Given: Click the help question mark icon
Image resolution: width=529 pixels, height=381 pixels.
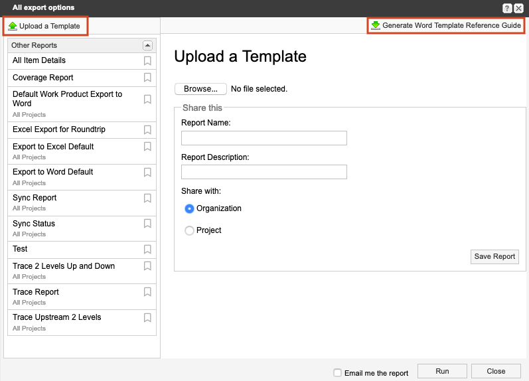Looking at the screenshot, I should [x=507, y=8].
